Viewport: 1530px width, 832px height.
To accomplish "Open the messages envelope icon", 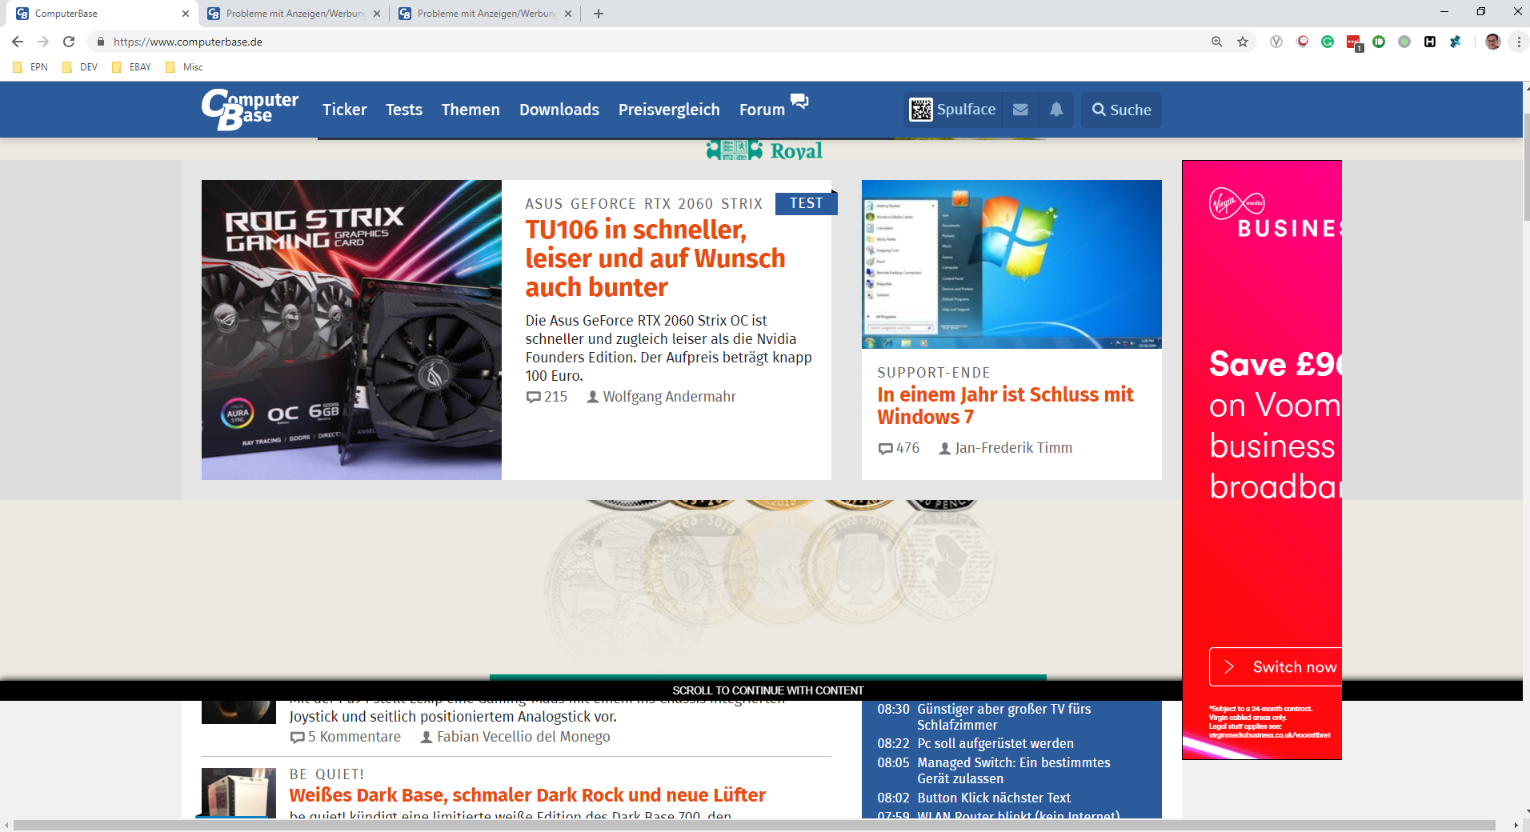I will [x=1020, y=110].
